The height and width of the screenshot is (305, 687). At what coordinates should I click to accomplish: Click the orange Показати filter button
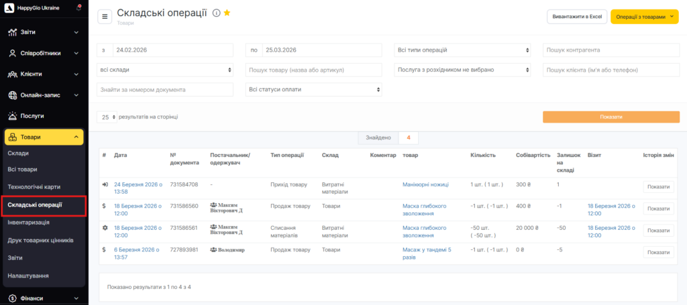611,117
